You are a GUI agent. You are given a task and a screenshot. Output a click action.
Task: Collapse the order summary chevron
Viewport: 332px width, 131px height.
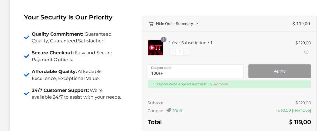pos(197,24)
